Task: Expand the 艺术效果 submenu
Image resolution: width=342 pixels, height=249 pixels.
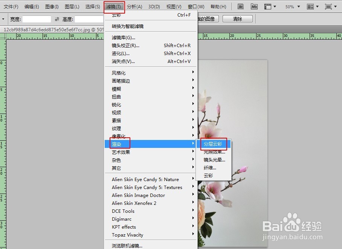Action: point(151,152)
